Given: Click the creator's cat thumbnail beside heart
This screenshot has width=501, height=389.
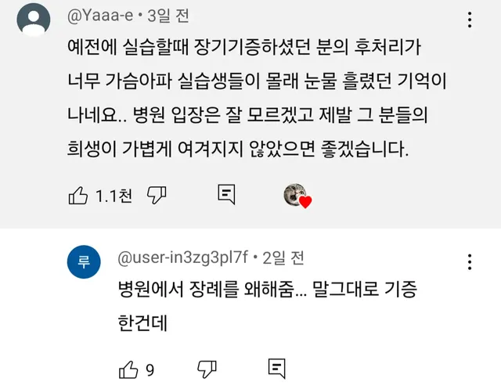Looking at the screenshot, I should click(x=294, y=195).
